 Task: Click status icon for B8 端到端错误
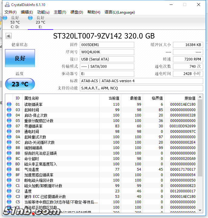click(9, 148)
